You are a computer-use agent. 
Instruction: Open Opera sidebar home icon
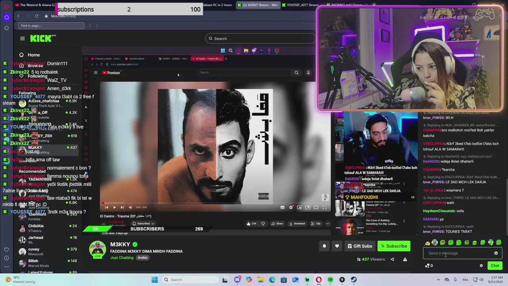6,17
